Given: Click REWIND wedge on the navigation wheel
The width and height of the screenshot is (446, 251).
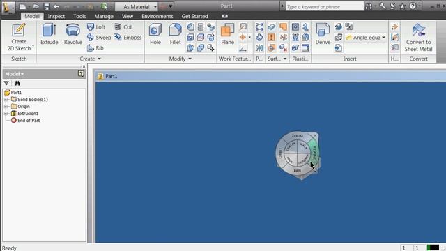Looking at the screenshot, I should (314, 153).
